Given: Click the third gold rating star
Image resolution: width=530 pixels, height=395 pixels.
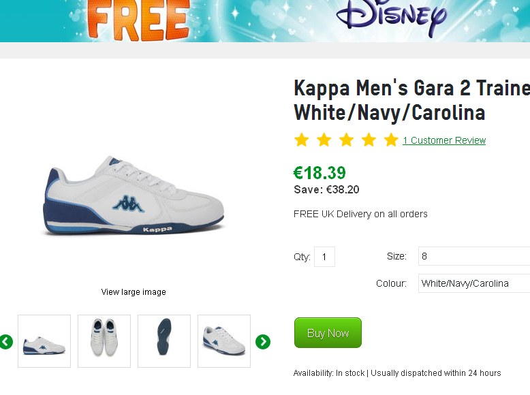Looking at the screenshot, I should [346, 140].
